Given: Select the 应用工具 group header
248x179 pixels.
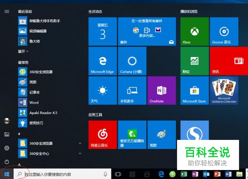Looking at the screenshot, I should (95, 115).
